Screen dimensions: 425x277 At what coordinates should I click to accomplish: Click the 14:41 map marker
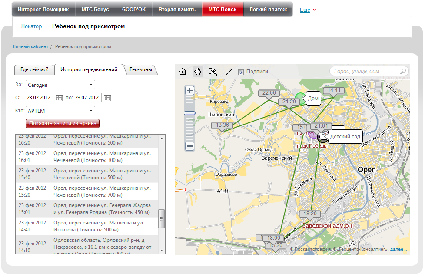(334, 90)
